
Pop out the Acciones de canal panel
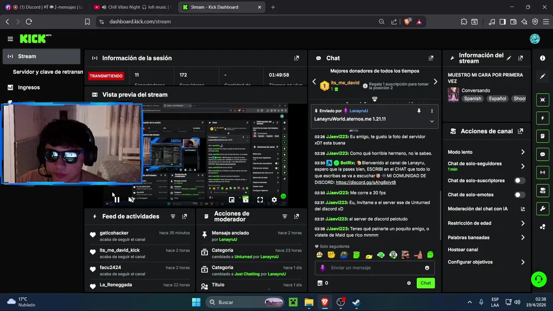(x=521, y=131)
